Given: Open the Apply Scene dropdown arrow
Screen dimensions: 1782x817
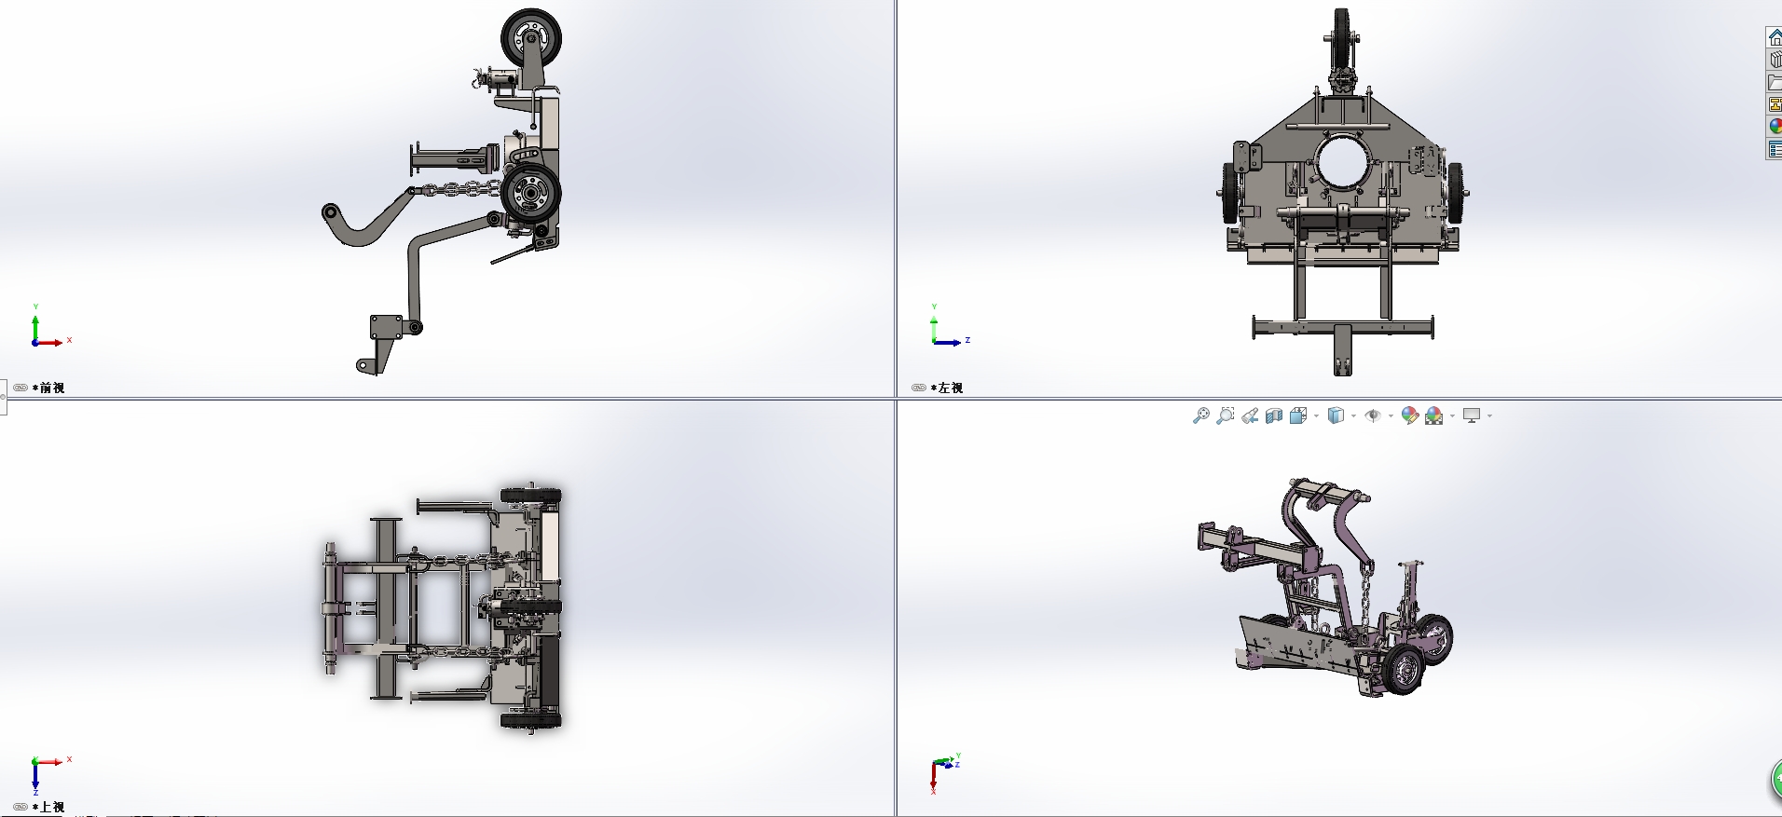Looking at the screenshot, I should click(1452, 415).
